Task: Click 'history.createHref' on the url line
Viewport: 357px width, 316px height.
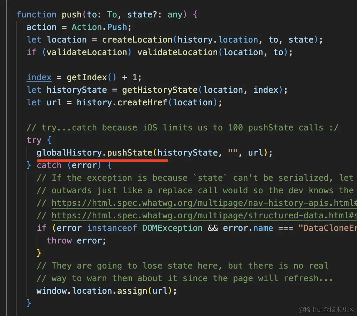Action: [x=122, y=102]
